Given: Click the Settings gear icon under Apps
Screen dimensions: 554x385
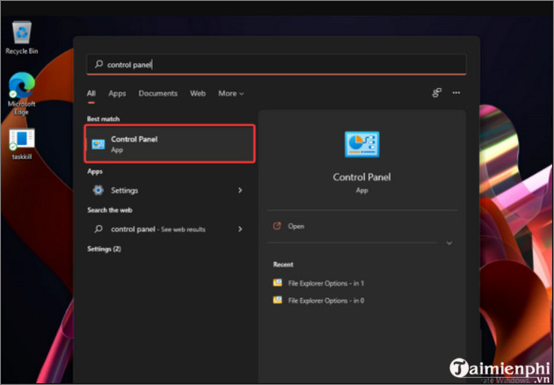Looking at the screenshot, I should (98, 190).
